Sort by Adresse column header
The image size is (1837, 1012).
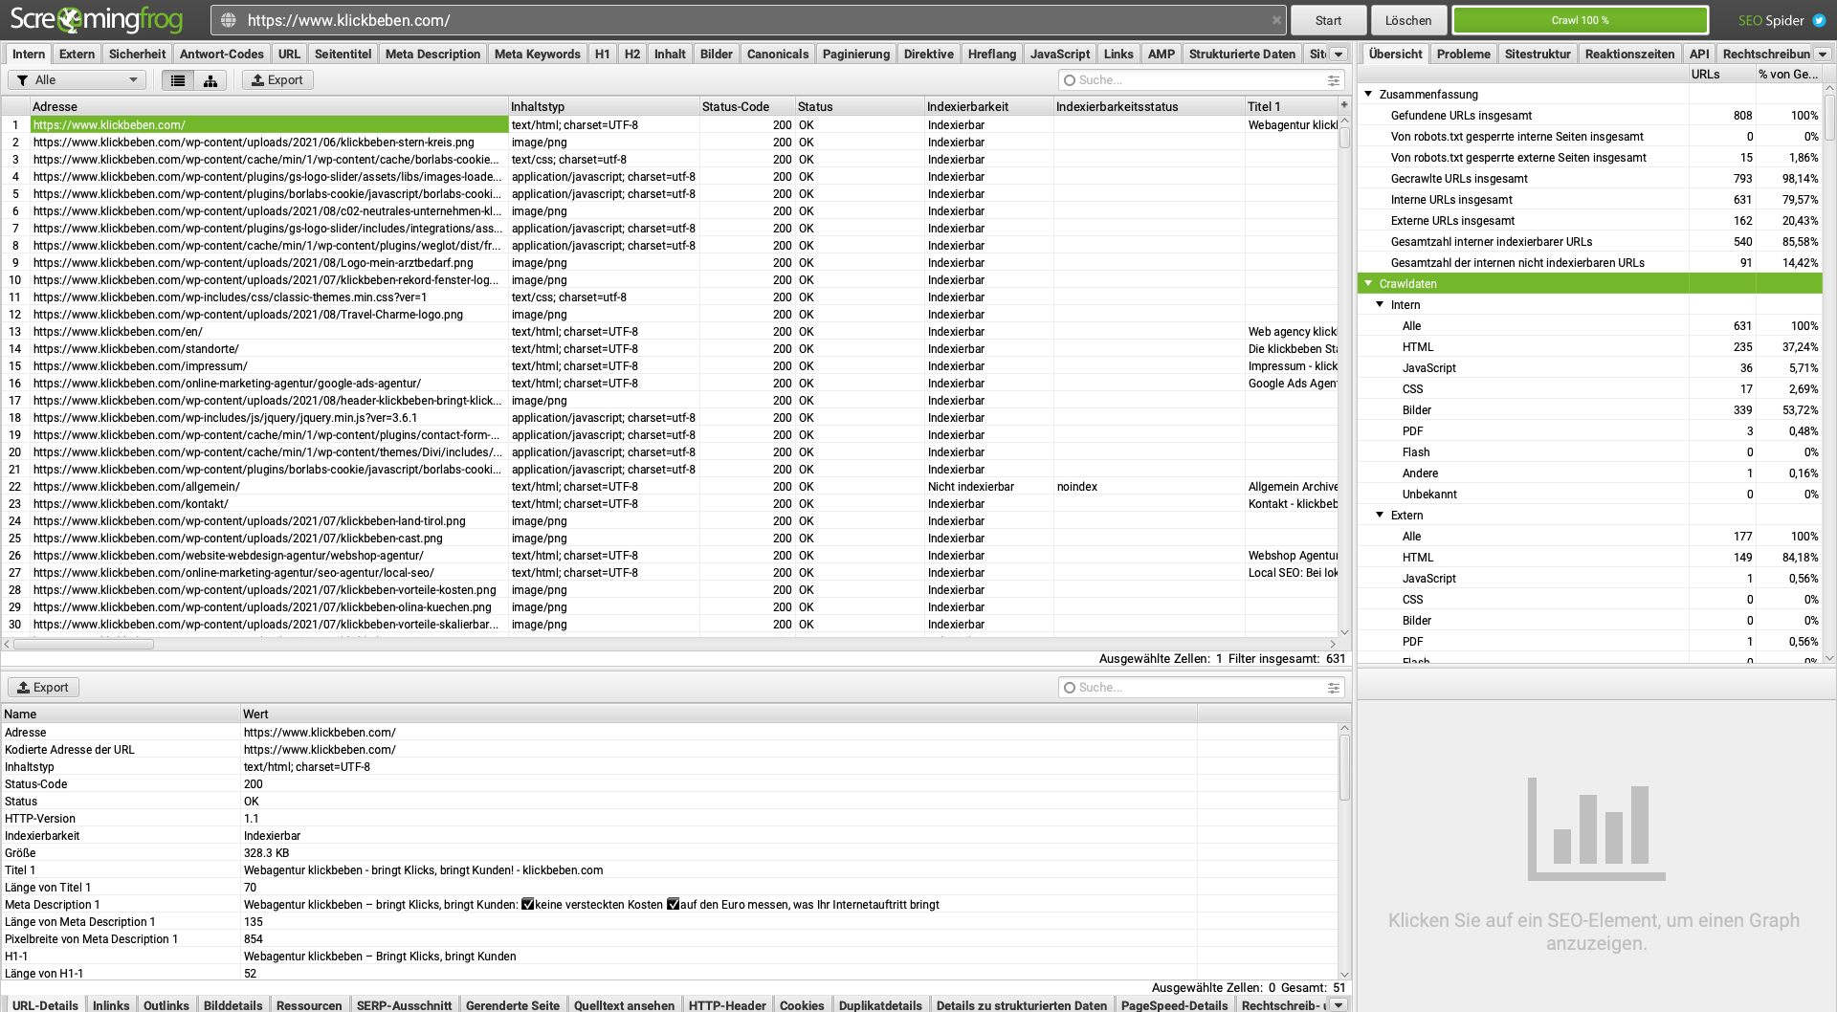(x=269, y=106)
